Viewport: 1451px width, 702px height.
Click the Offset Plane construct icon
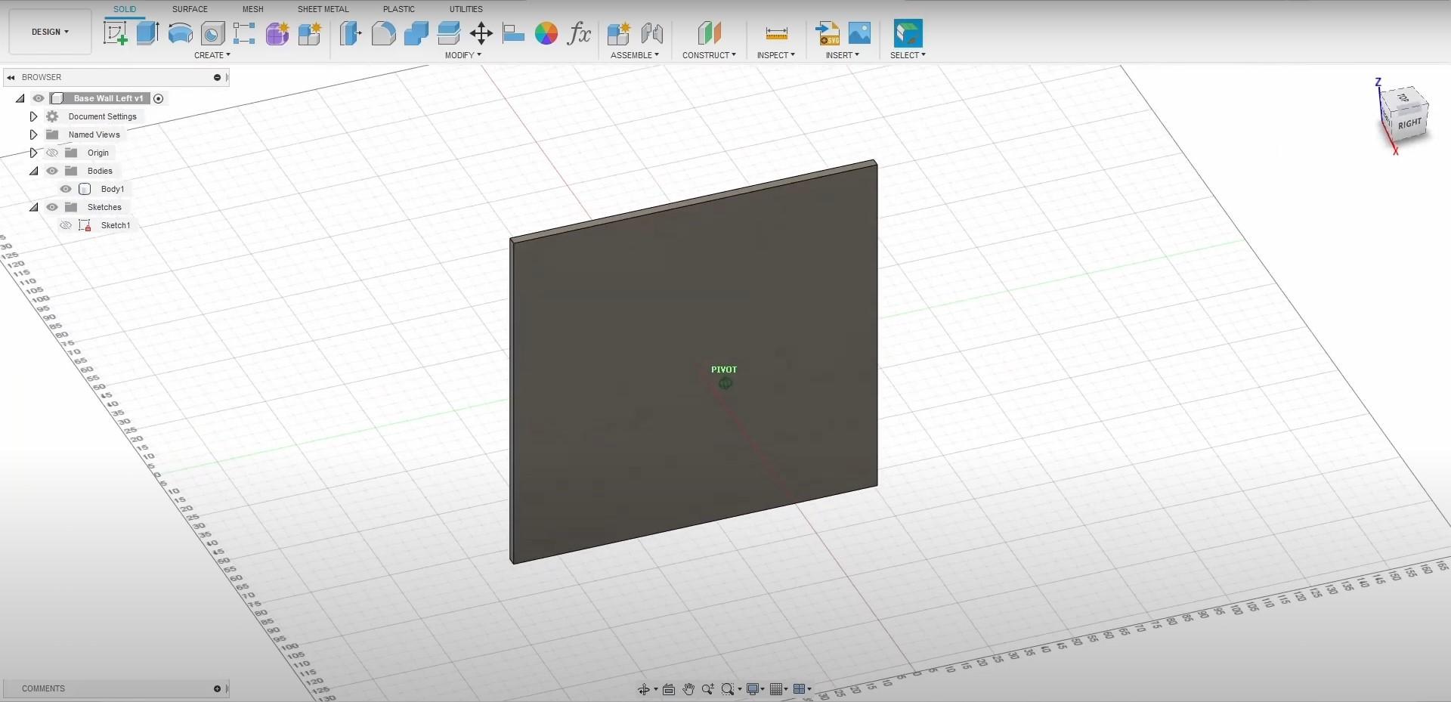[709, 33]
